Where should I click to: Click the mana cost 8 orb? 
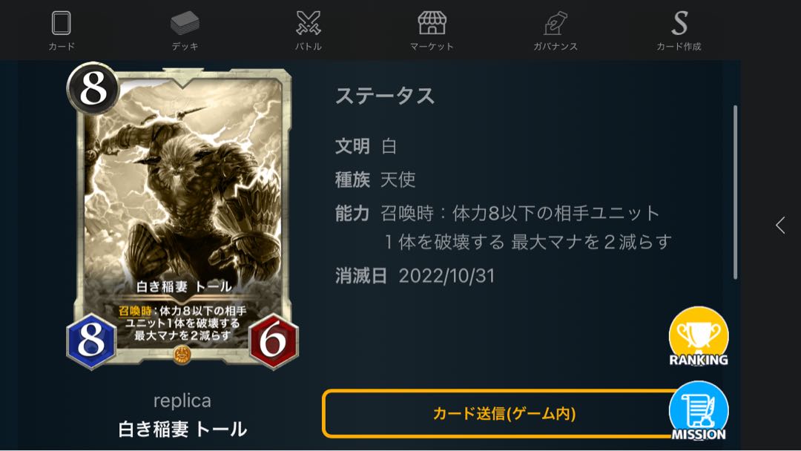[x=93, y=88]
